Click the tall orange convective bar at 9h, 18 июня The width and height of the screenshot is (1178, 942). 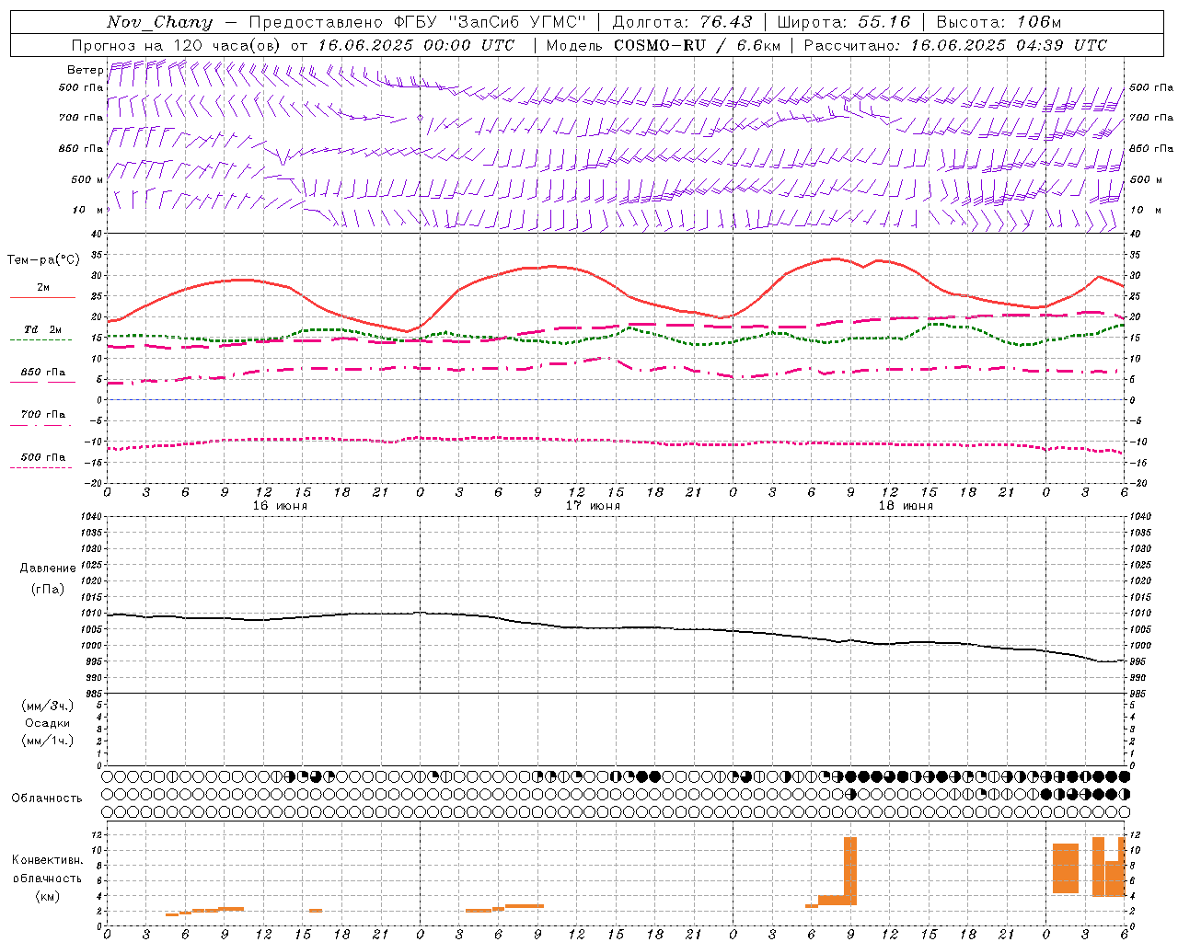tap(850, 871)
